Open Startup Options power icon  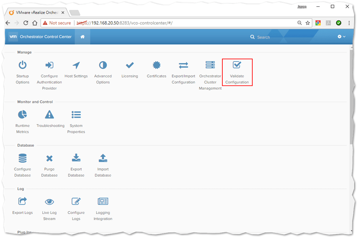tap(22, 65)
